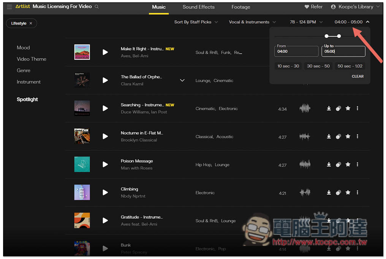386x259 pixels.
Task: Open the Instrument filter category
Action: 29,82
